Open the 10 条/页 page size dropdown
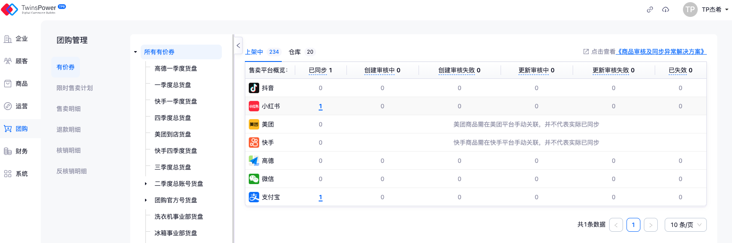This screenshot has height=243, width=732. [x=685, y=225]
